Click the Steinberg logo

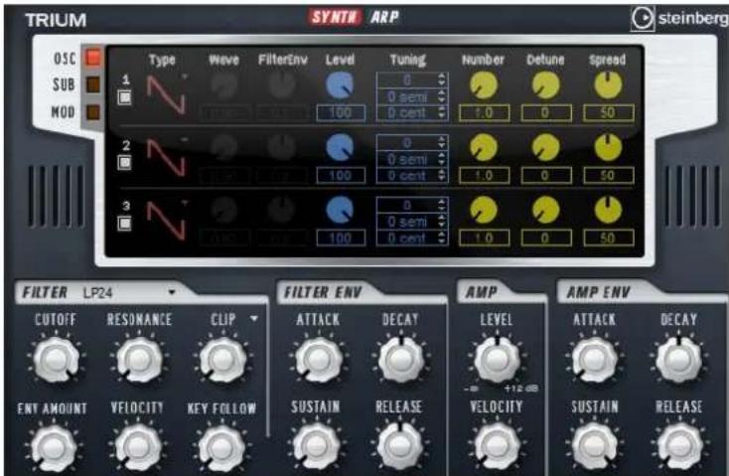679,18
